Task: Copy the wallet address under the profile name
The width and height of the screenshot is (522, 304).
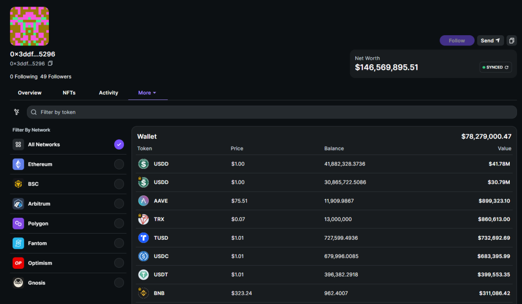Action: (x=50, y=63)
